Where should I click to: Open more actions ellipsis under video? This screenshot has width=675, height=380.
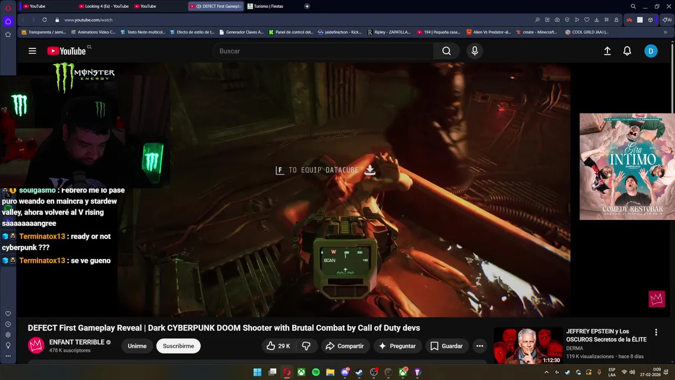click(479, 346)
